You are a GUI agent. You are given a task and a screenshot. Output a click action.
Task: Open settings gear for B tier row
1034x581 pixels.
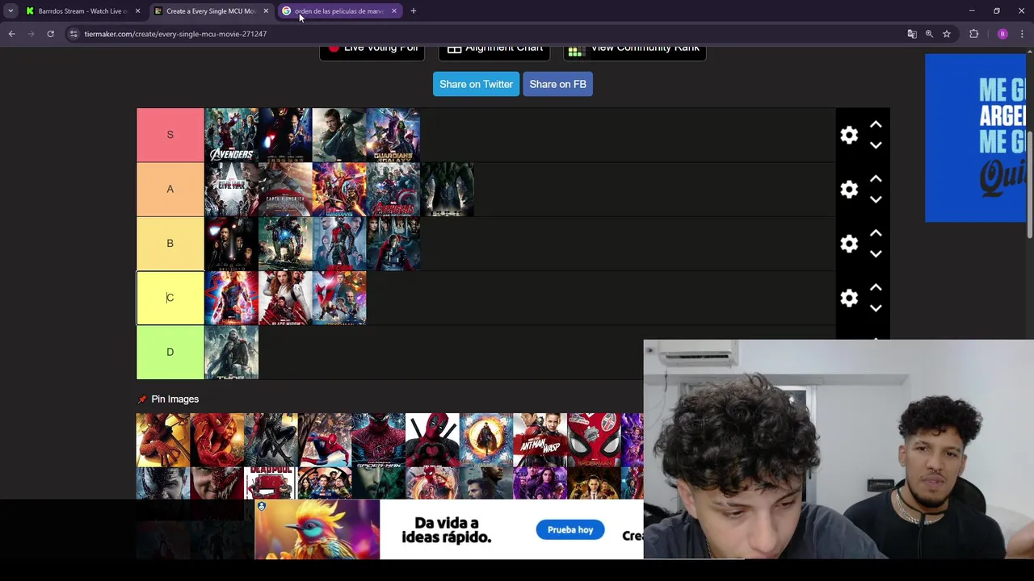click(849, 244)
